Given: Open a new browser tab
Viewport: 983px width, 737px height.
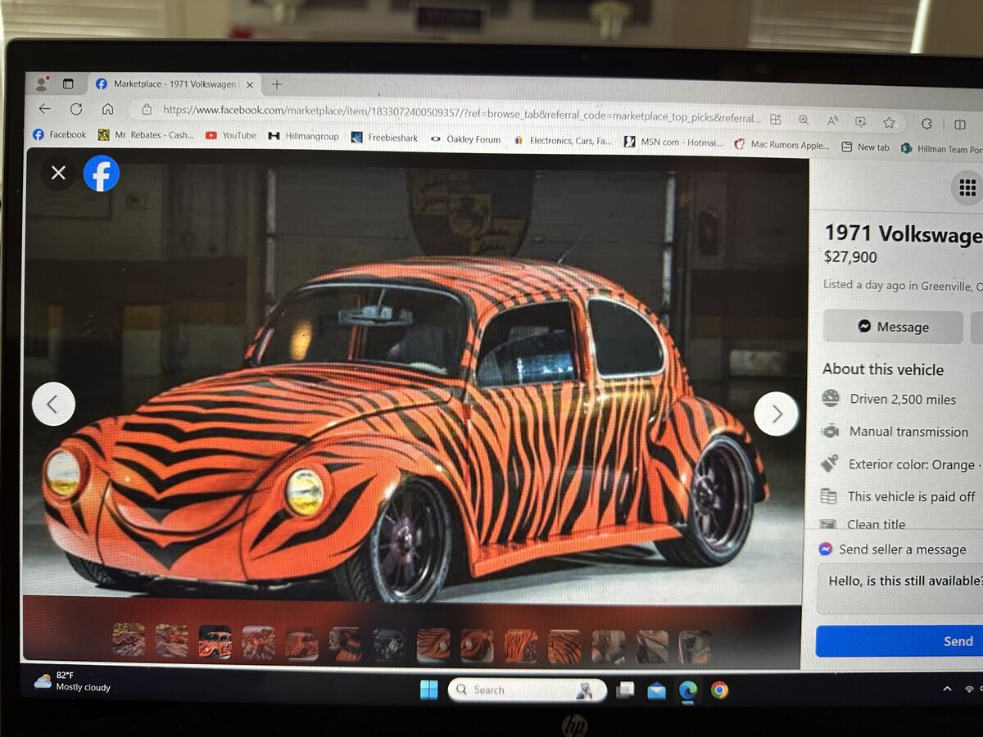Looking at the screenshot, I should pyautogui.click(x=277, y=84).
